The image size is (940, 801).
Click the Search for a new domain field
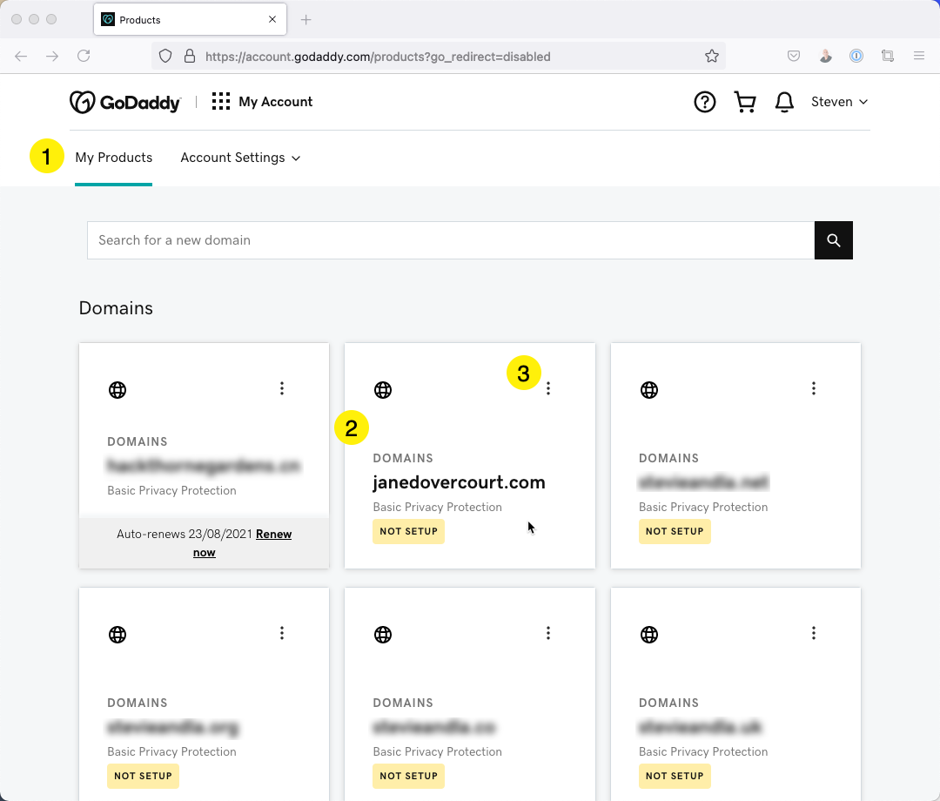pos(450,240)
